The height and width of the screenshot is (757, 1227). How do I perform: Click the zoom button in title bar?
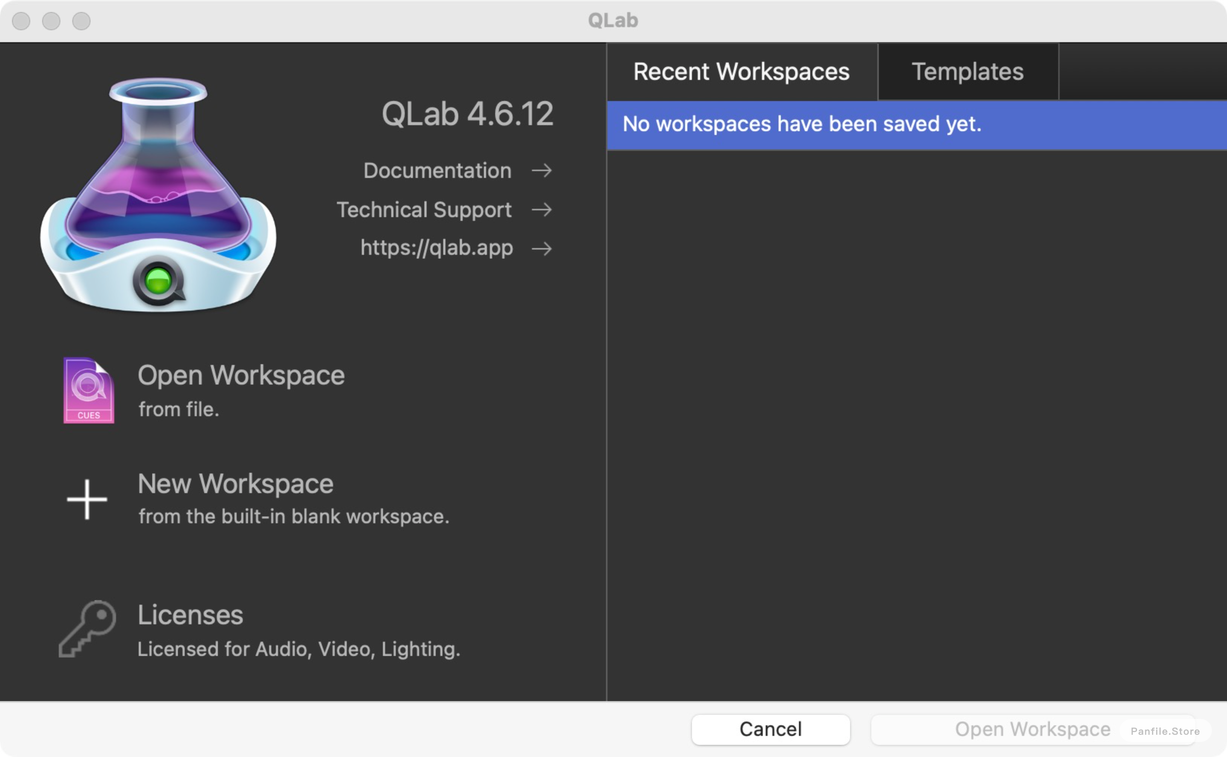[x=81, y=21]
